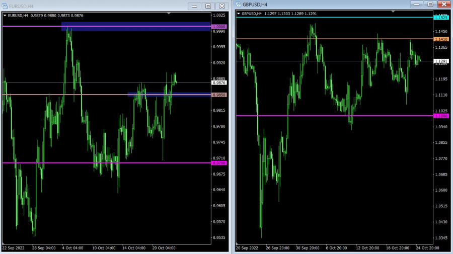Minimize the EURUSD,H4 window
453x254 pixels.
coord(194,6)
